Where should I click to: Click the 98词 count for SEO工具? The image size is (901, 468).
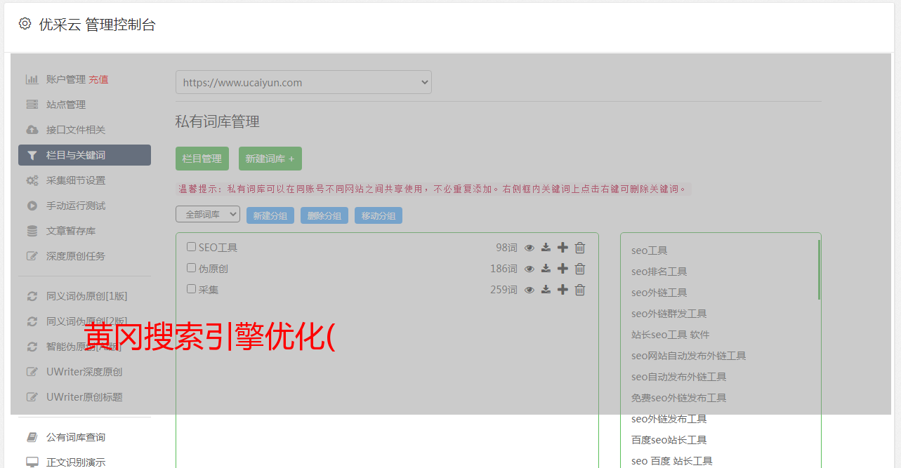[x=506, y=248]
